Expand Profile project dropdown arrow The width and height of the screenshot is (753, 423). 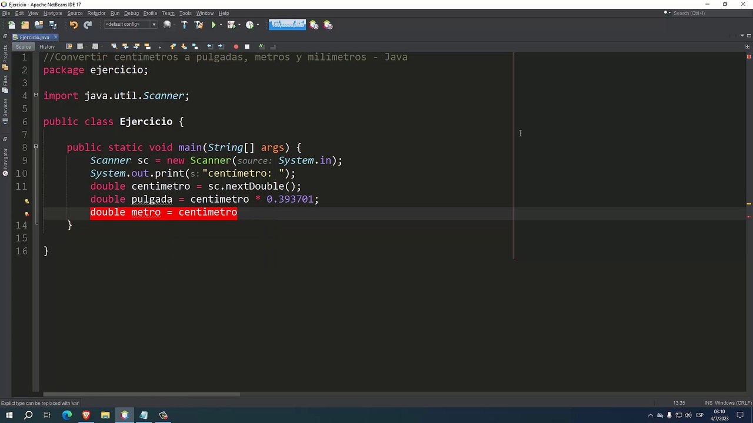tap(258, 25)
